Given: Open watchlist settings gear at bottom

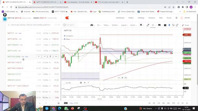Looking at the screenshot, I should coord(58,103).
